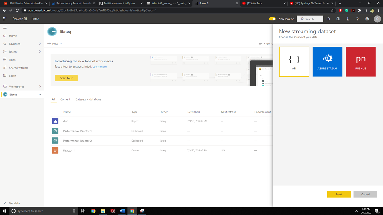Click the Elateq breadcrumb in header
Screen dimensions: 383x215
coord(35,19)
